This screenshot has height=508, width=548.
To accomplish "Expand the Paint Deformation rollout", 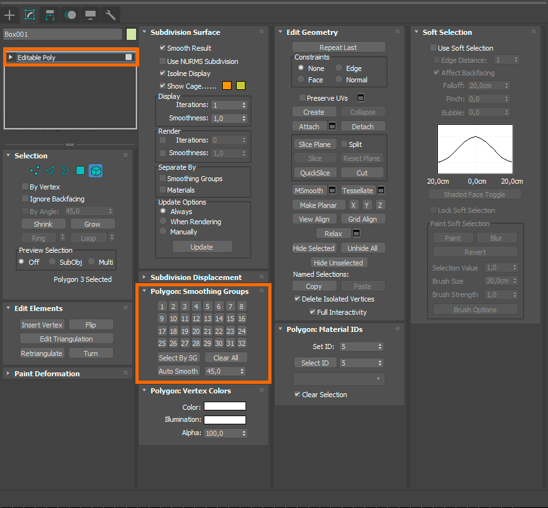I will (x=8, y=374).
